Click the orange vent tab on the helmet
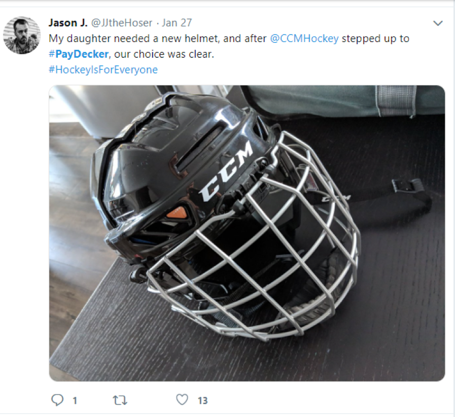The width and height of the screenshot is (455, 417). pos(178,213)
